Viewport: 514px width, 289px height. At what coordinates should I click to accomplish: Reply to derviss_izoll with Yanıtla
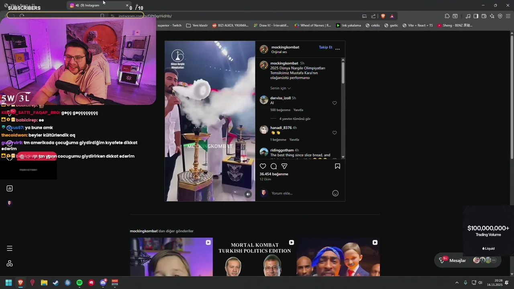click(x=298, y=110)
